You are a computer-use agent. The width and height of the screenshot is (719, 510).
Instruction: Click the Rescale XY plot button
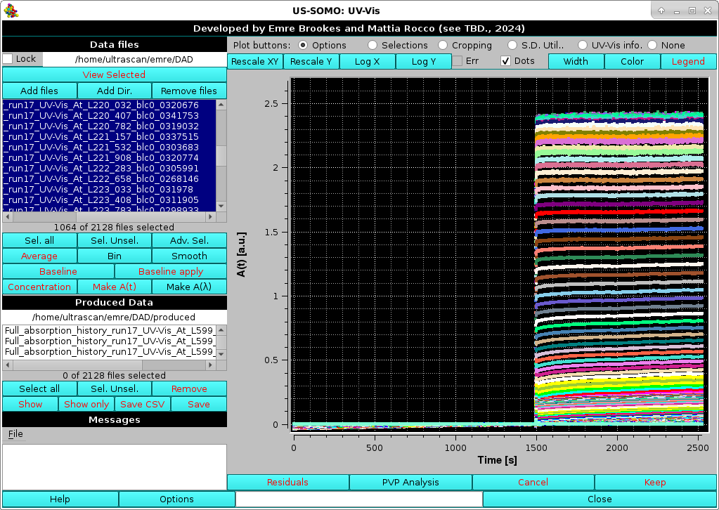tap(254, 61)
